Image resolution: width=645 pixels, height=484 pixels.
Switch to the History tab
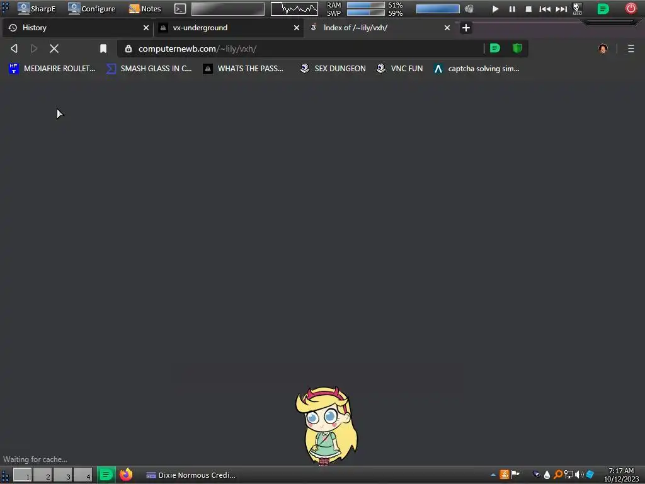click(76, 28)
